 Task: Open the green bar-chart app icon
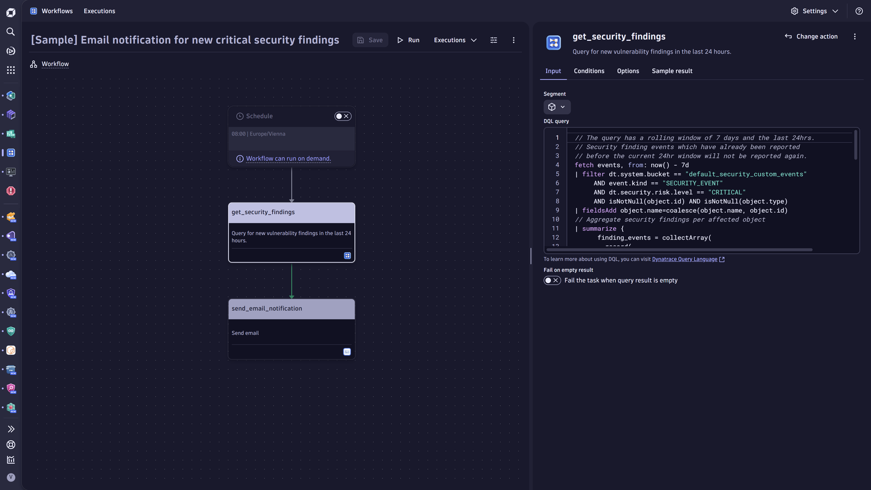point(11,134)
